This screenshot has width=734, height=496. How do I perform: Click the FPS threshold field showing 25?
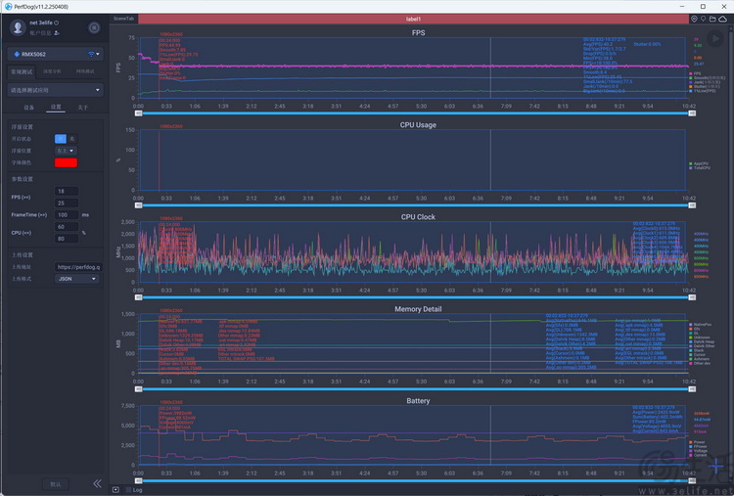point(67,203)
